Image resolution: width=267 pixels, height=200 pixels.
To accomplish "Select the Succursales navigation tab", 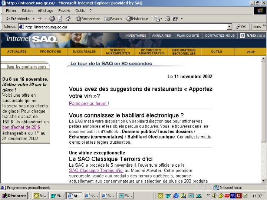I will [x=84, y=51].
